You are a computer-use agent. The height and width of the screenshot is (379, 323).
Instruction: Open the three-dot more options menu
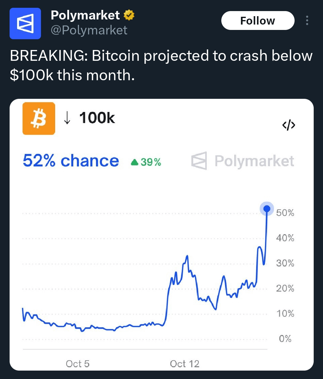307,20
